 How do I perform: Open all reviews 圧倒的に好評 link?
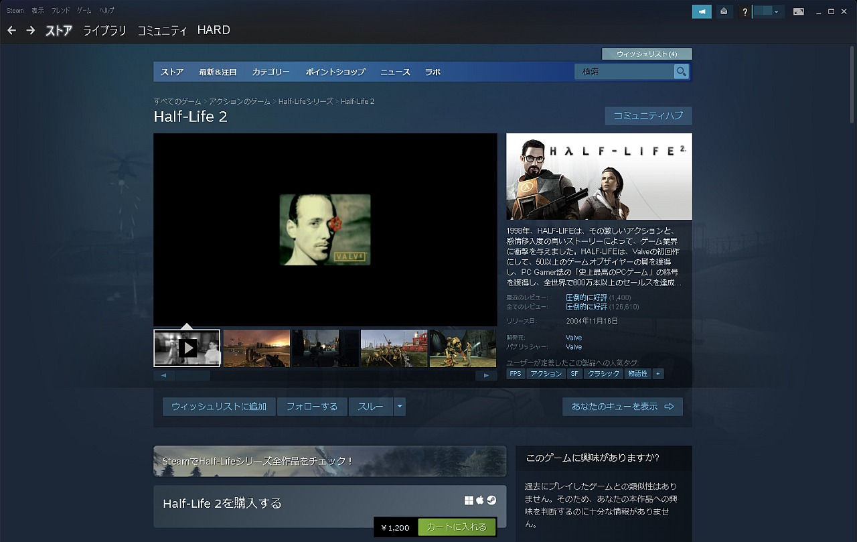click(x=587, y=307)
